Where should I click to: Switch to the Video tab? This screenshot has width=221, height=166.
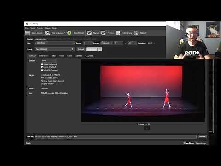pos(62,56)
